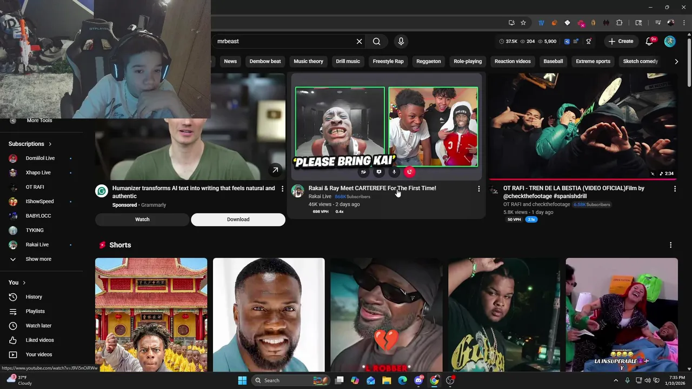The height and width of the screenshot is (389, 692).
Task: Show hidden system tray icons
Action: point(615,380)
